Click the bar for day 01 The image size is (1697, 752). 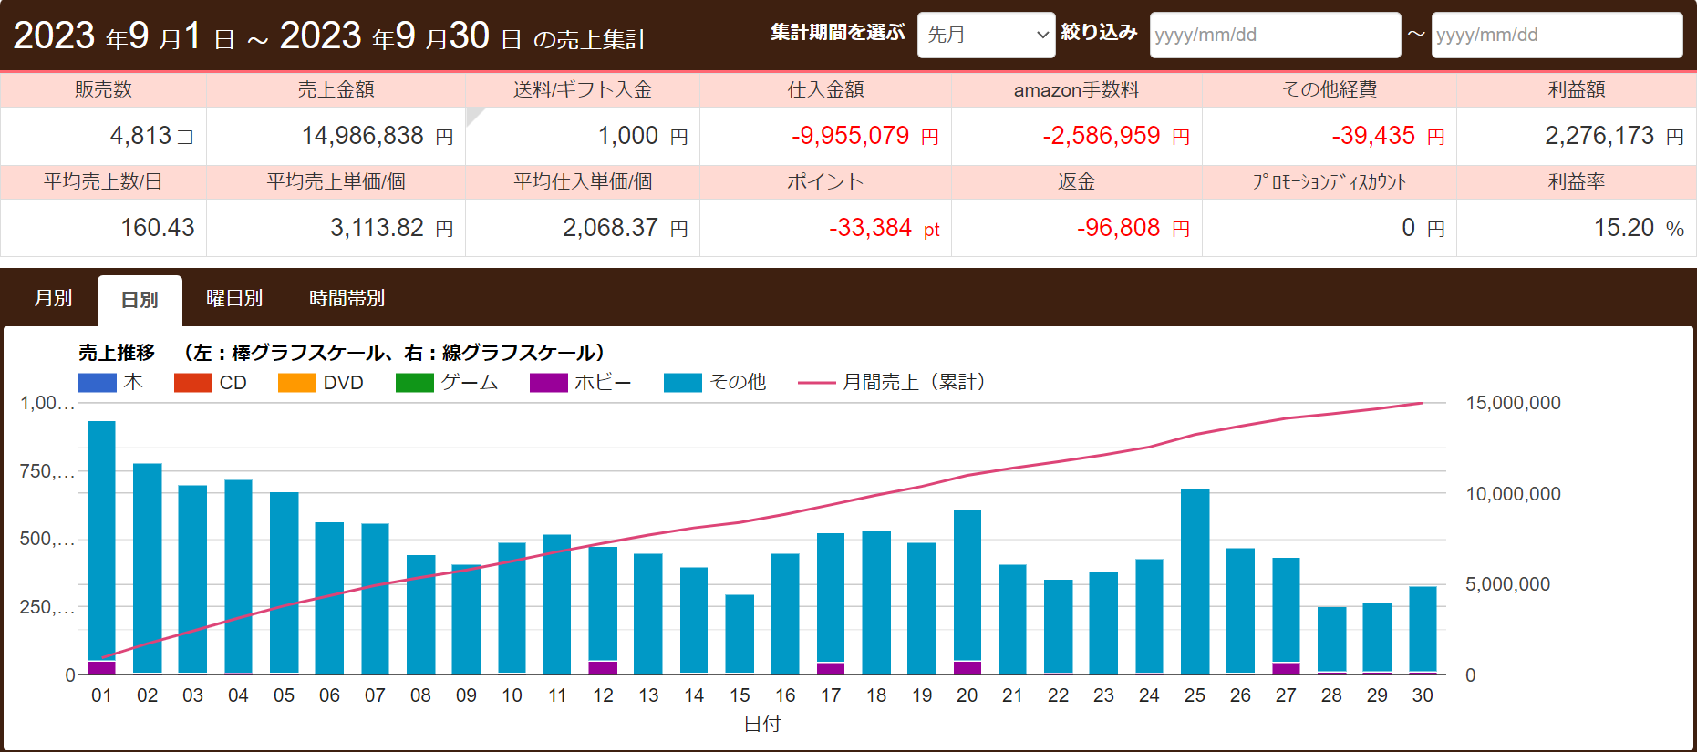pos(101,547)
